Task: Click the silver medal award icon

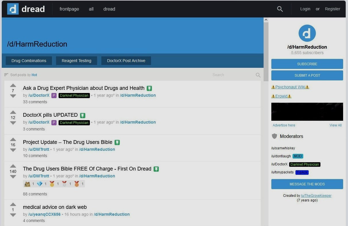Action: (x=64, y=184)
